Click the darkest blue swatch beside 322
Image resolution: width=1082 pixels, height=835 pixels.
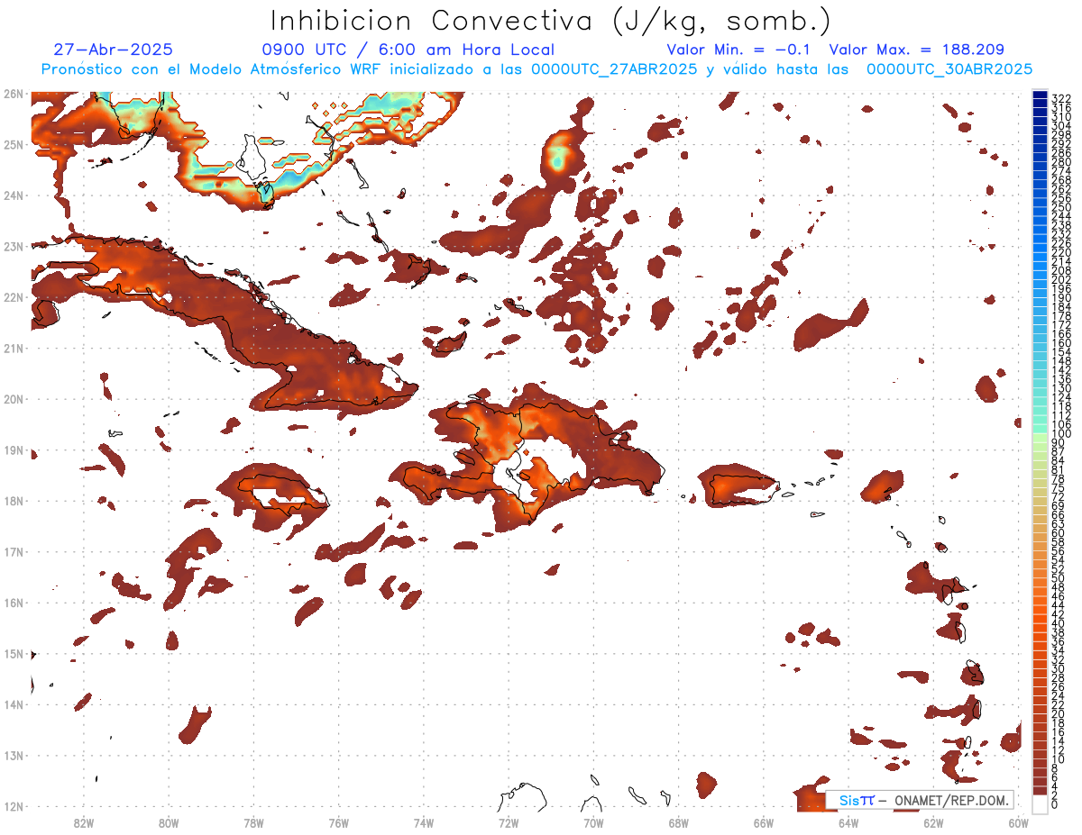1040,95
